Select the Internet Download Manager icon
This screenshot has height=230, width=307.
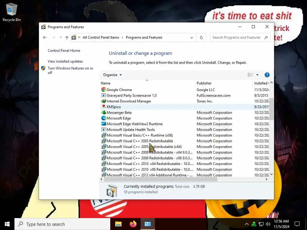103,101
